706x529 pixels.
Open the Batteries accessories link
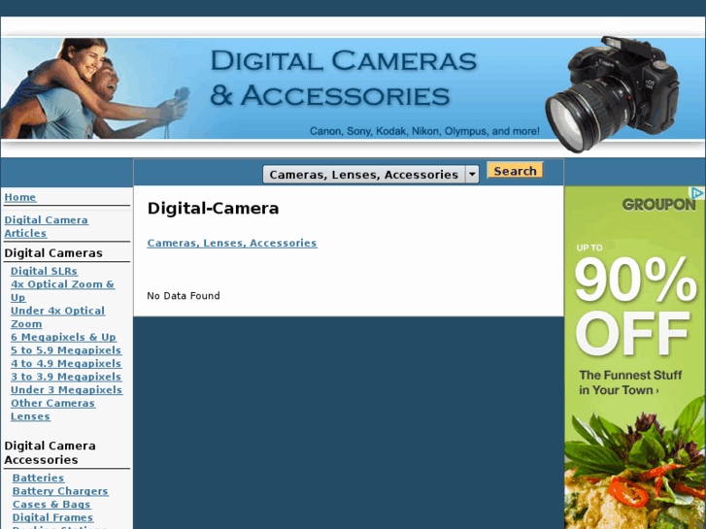[x=38, y=478]
